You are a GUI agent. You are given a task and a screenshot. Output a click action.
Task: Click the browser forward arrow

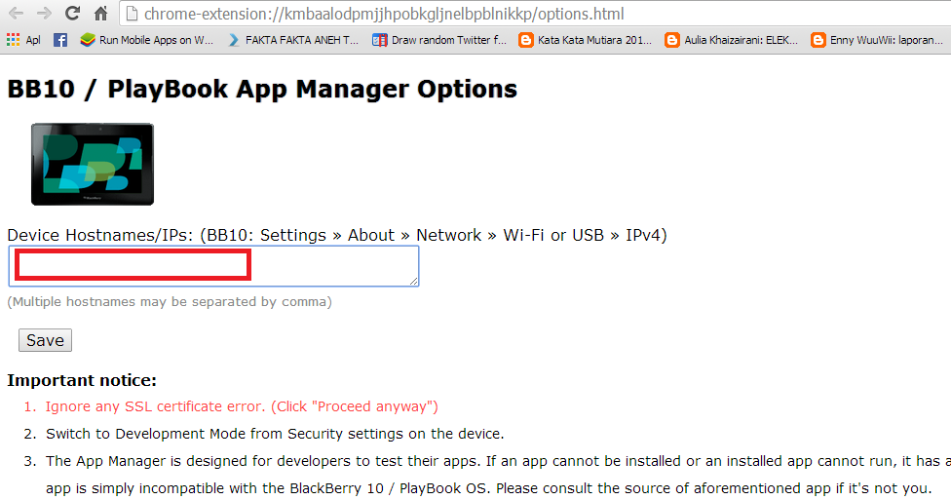click(x=44, y=14)
